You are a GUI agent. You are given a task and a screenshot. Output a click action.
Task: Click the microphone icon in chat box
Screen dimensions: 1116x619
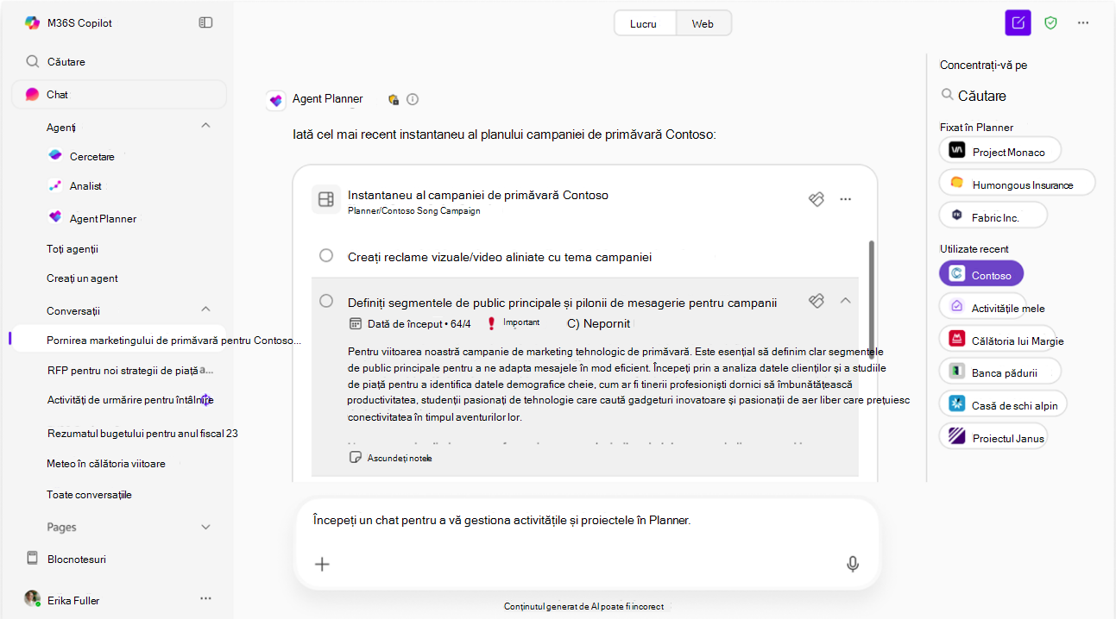point(853,564)
